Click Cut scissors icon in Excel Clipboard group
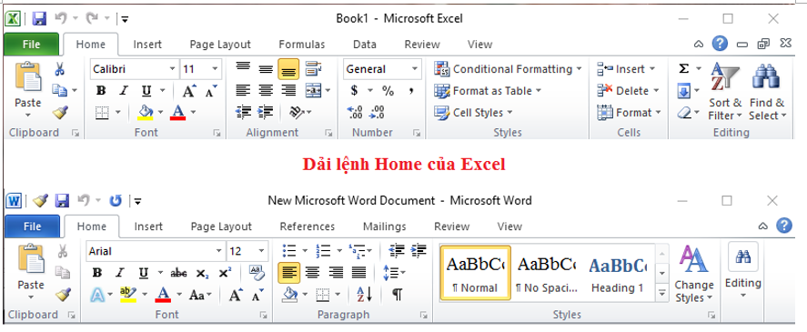This screenshot has height=332, width=807. [60, 68]
